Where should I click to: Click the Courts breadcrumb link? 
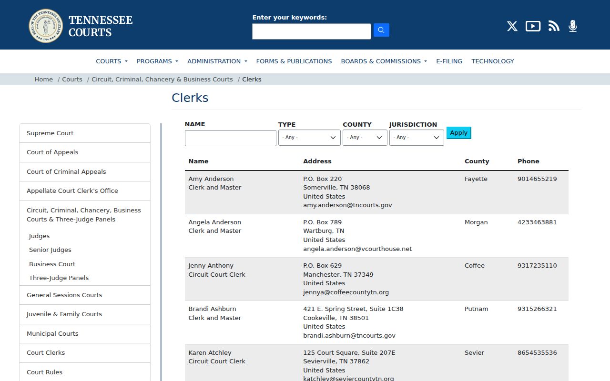click(72, 79)
